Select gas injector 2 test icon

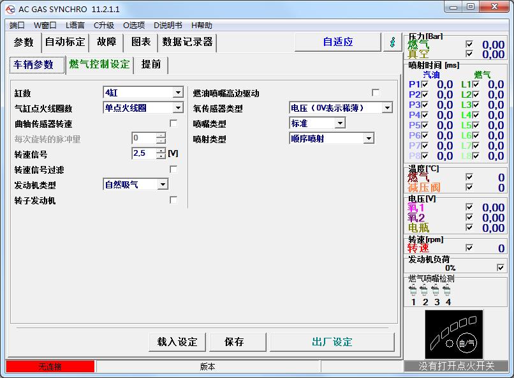coord(424,291)
